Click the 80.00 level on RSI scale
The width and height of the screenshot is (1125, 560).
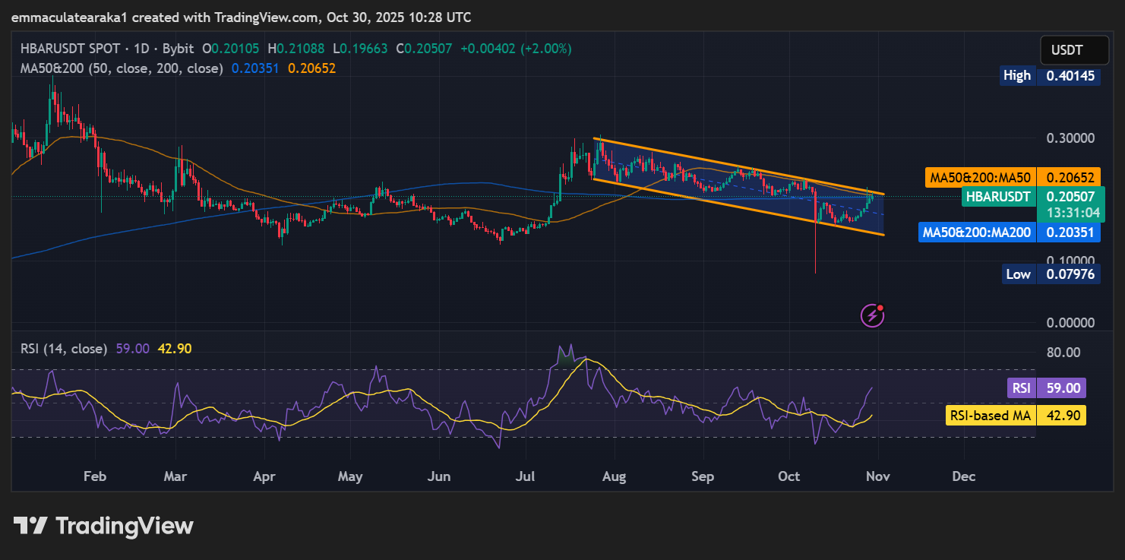pos(1063,353)
